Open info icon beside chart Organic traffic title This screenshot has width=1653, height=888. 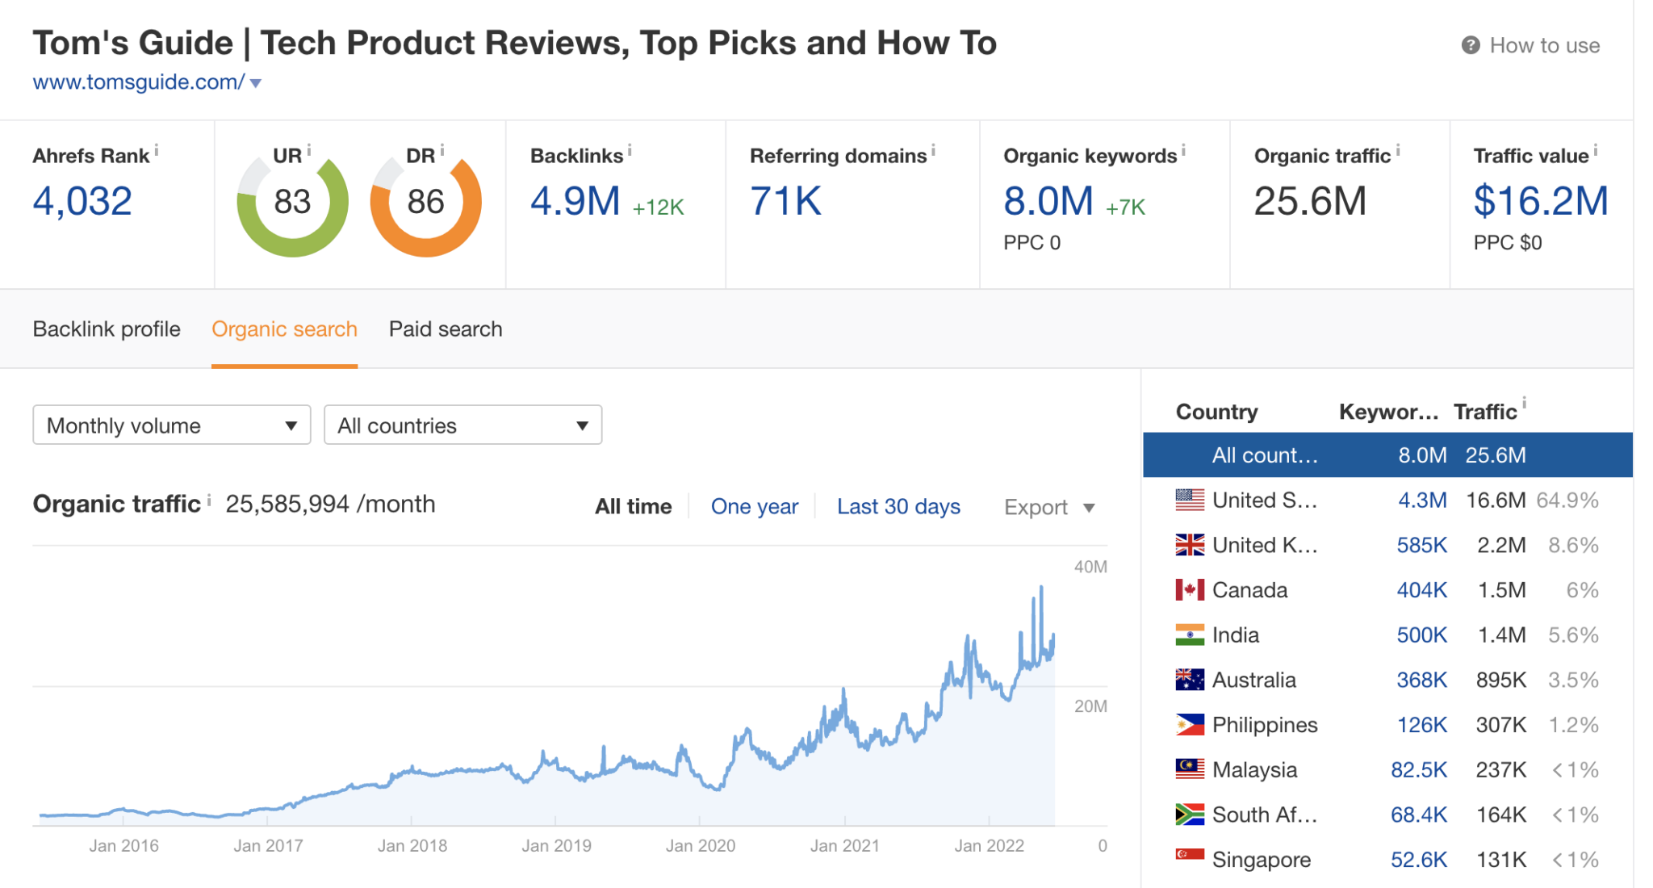209,501
